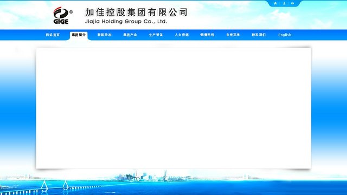Click the home icon in top-right corner
The width and height of the screenshot is (347, 195).
tap(275, 3)
